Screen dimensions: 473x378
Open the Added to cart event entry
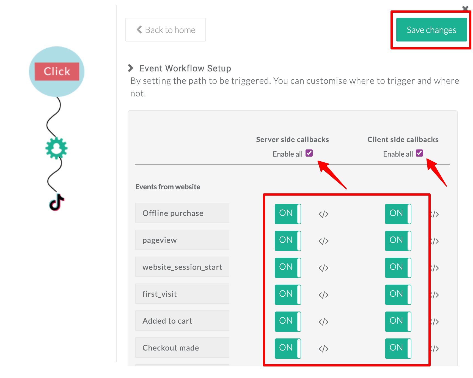click(182, 321)
